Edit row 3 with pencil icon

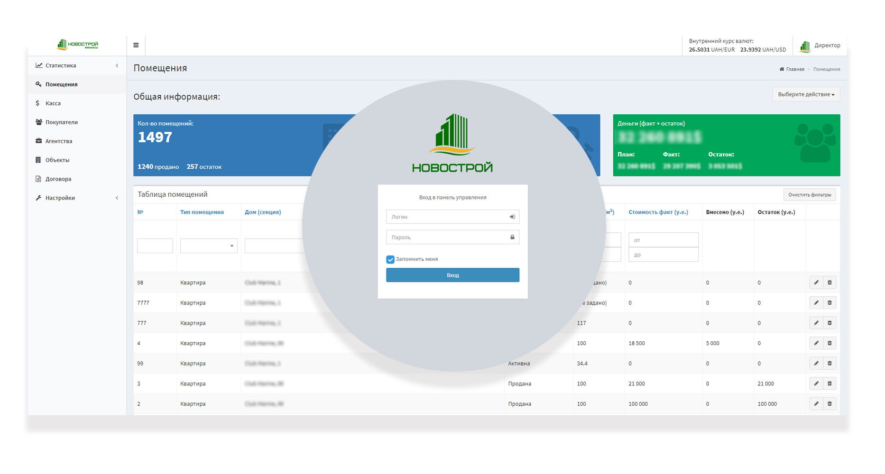816,384
